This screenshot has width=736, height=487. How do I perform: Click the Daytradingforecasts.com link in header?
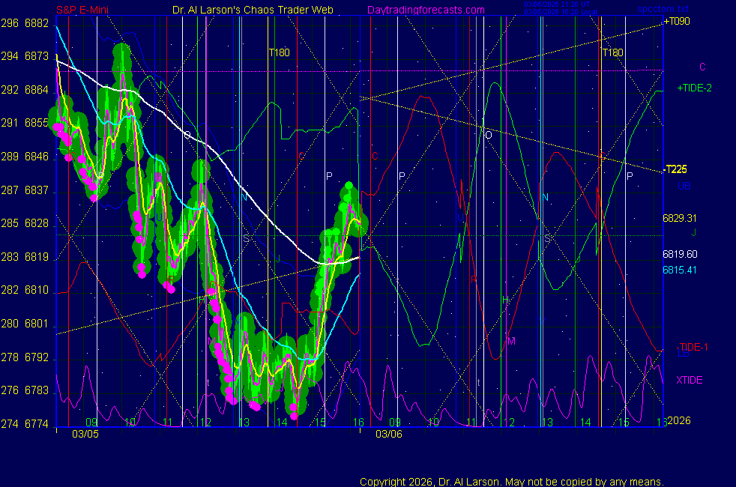click(425, 10)
